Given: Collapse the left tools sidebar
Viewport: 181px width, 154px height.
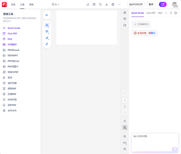Looking at the screenshot, I should [x=47, y=15].
